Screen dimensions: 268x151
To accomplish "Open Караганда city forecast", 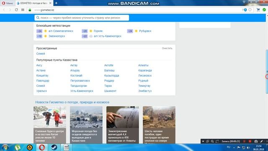I will pos(145,70).
